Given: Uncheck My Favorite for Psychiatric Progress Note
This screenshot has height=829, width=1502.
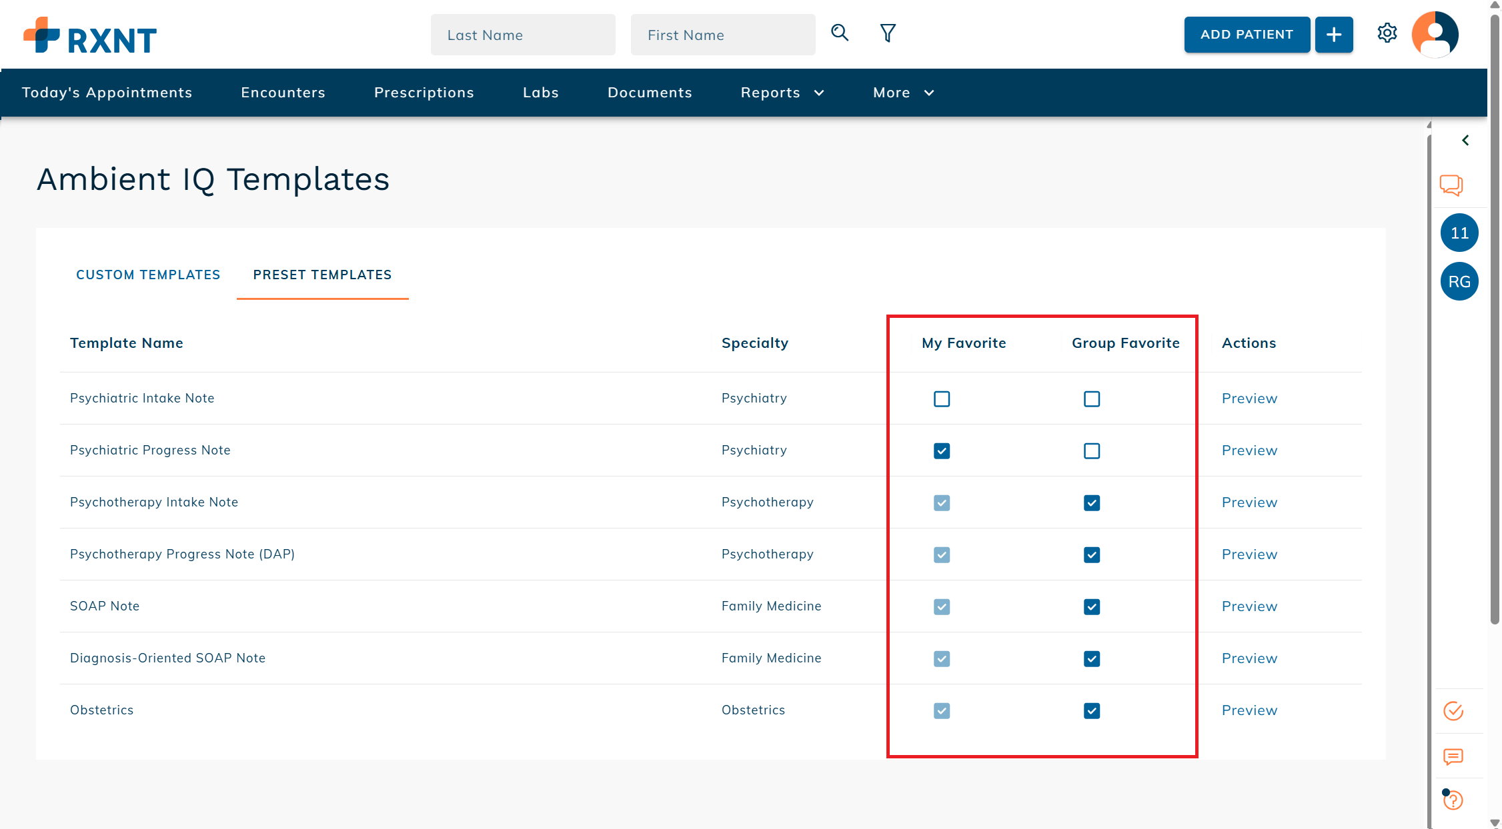Looking at the screenshot, I should pyautogui.click(x=942, y=451).
